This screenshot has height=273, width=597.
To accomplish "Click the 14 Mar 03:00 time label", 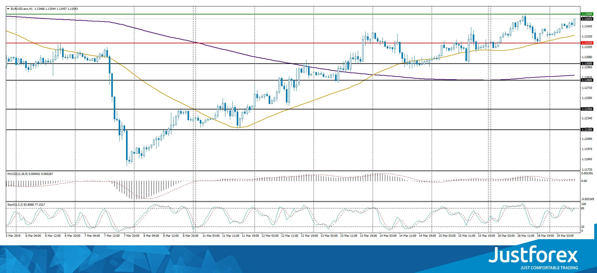I will click(x=388, y=236).
